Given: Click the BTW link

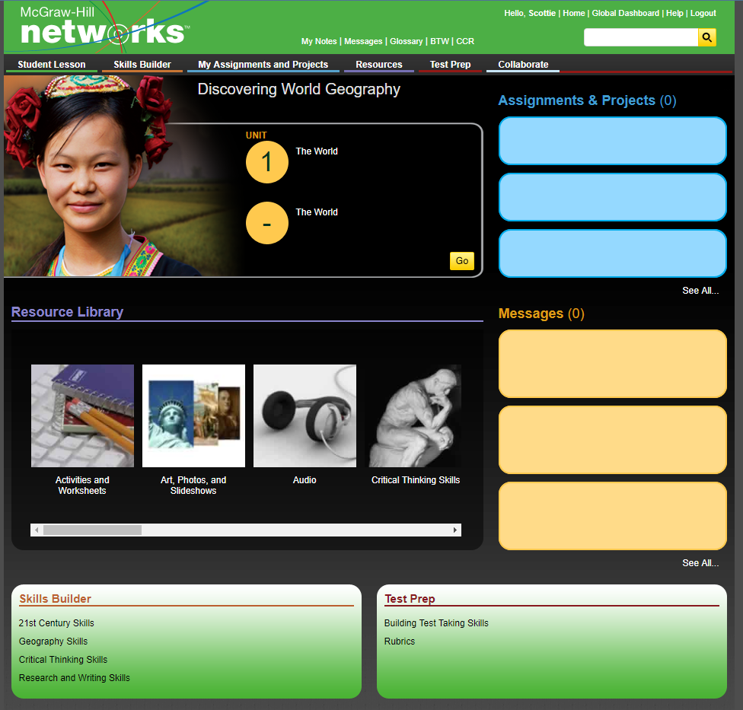Looking at the screenshot, I should click(x=440, y=41).
